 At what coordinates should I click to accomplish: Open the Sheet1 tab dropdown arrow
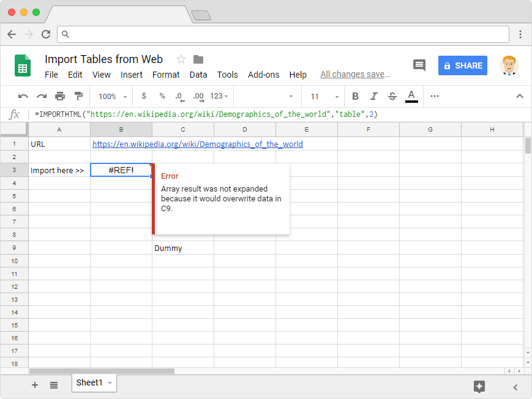[x=110, y=383]
